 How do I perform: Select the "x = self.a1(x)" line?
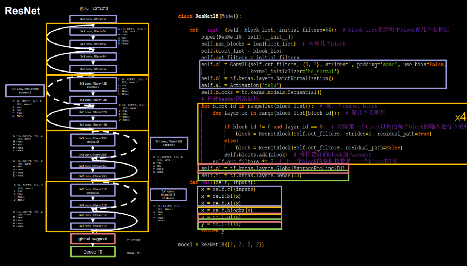click(x=221, y=203)
